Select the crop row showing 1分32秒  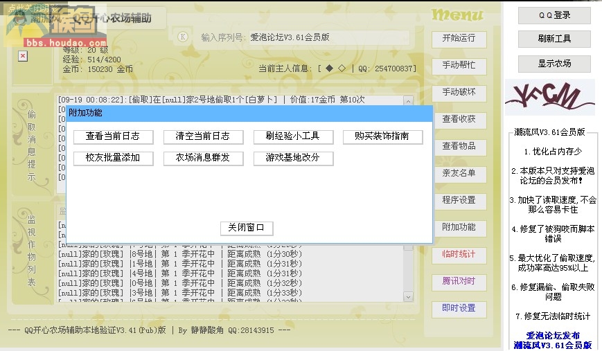point(179,283)
